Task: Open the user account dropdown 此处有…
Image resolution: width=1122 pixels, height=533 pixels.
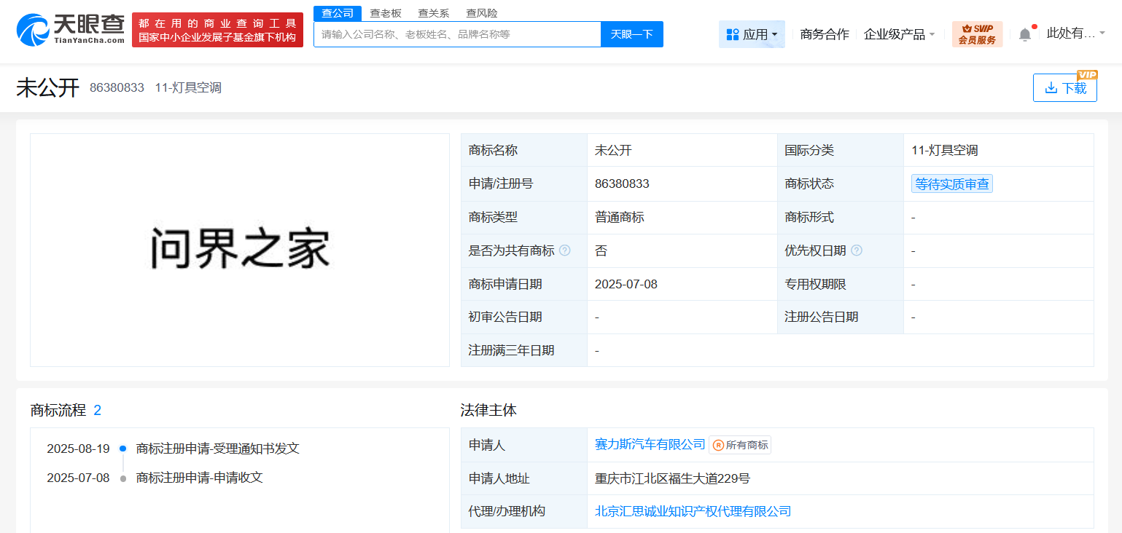Action: [1075, 33]
